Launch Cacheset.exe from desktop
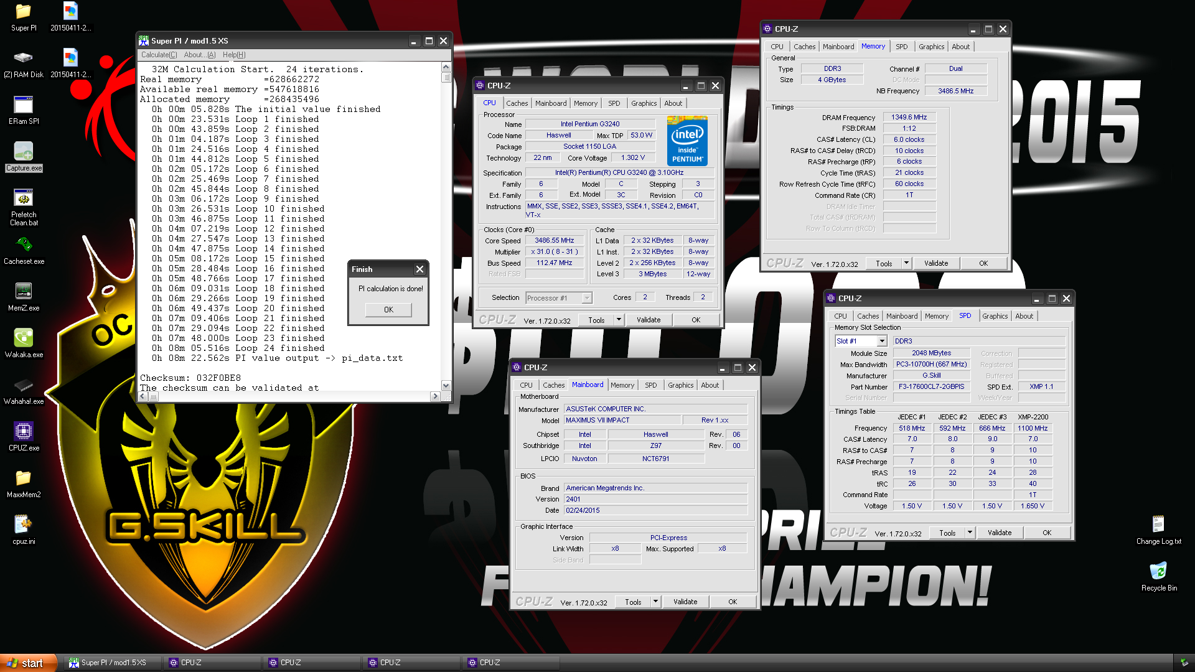The image size is (1195, 672). (x=24, y=250)
